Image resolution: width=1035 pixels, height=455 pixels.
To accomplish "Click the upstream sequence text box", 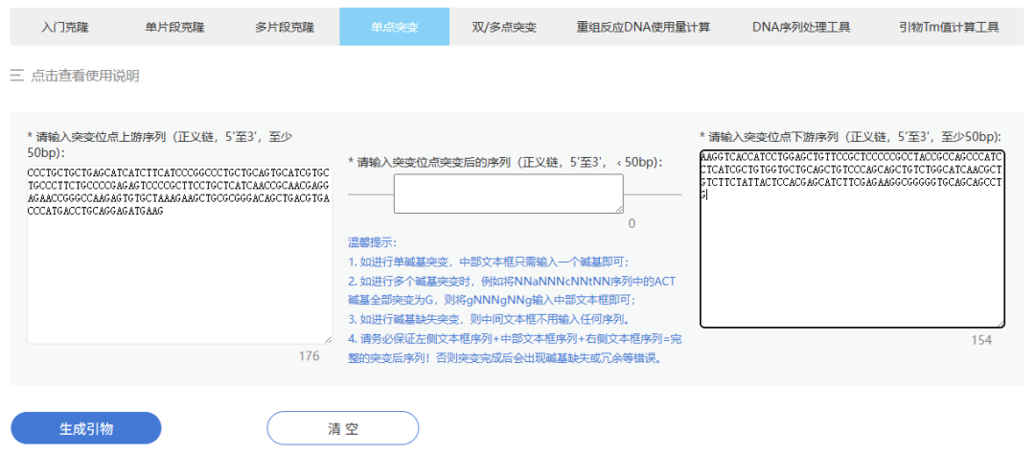I will (179, 255).
